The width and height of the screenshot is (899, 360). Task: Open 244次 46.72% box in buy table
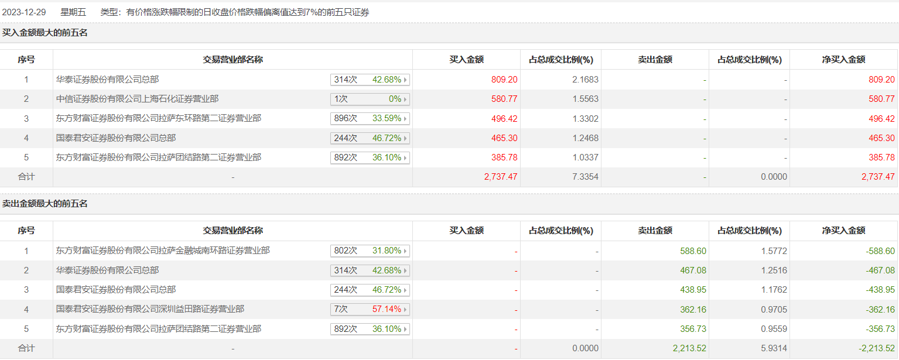click(370, 138)
